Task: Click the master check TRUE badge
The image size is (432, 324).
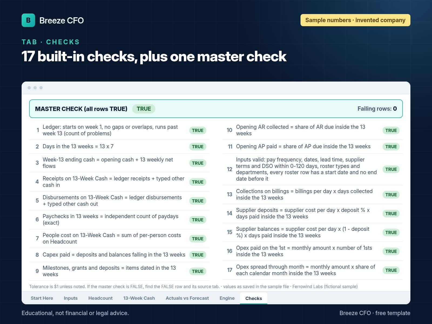Action: [144, 109]
